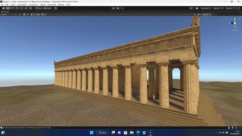Select the combined Transform tool
The image size is (242, 136).
(x=26, y=8)
